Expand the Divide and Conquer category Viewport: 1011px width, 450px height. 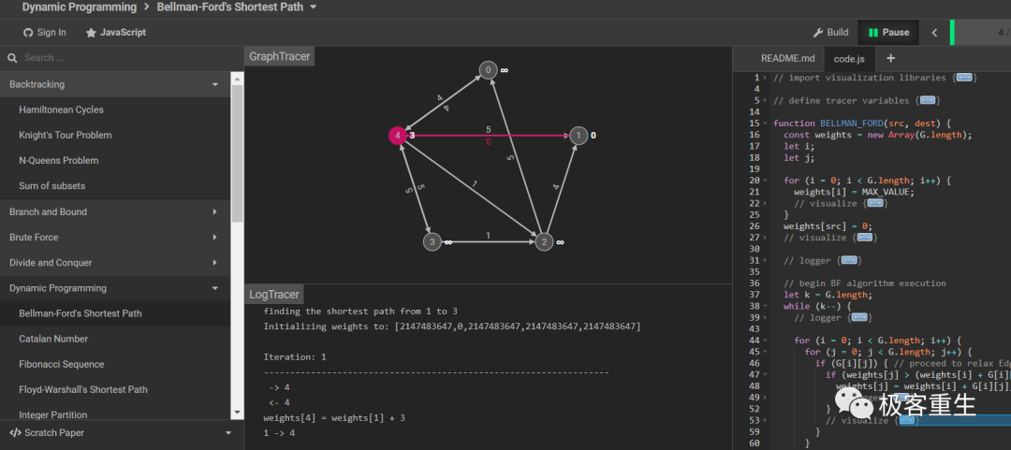(x=214, y=262)
